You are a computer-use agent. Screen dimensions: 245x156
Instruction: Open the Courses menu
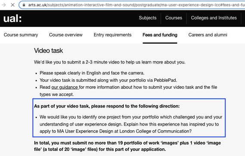pyautogui.click(x=174, y=18)
